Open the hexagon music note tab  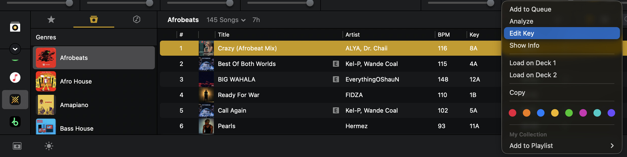tap(136, 19)
